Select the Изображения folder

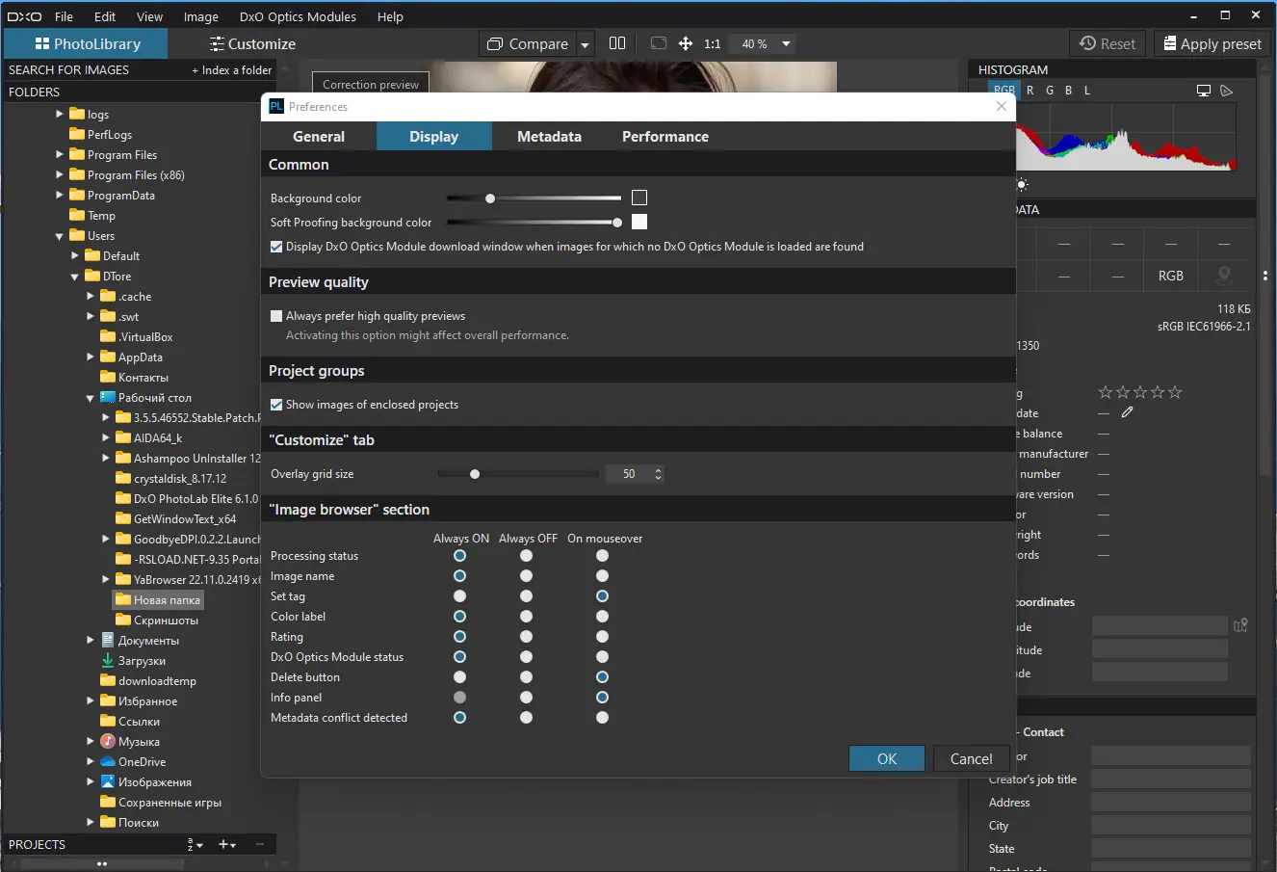click(154, 782)
